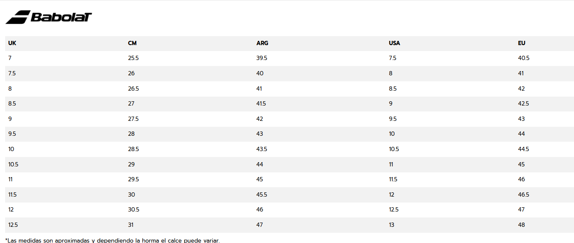The width and height of the screenshot is (574, 243).
Task: Click UK size 12.5 cell
Action: pos(13,225)
